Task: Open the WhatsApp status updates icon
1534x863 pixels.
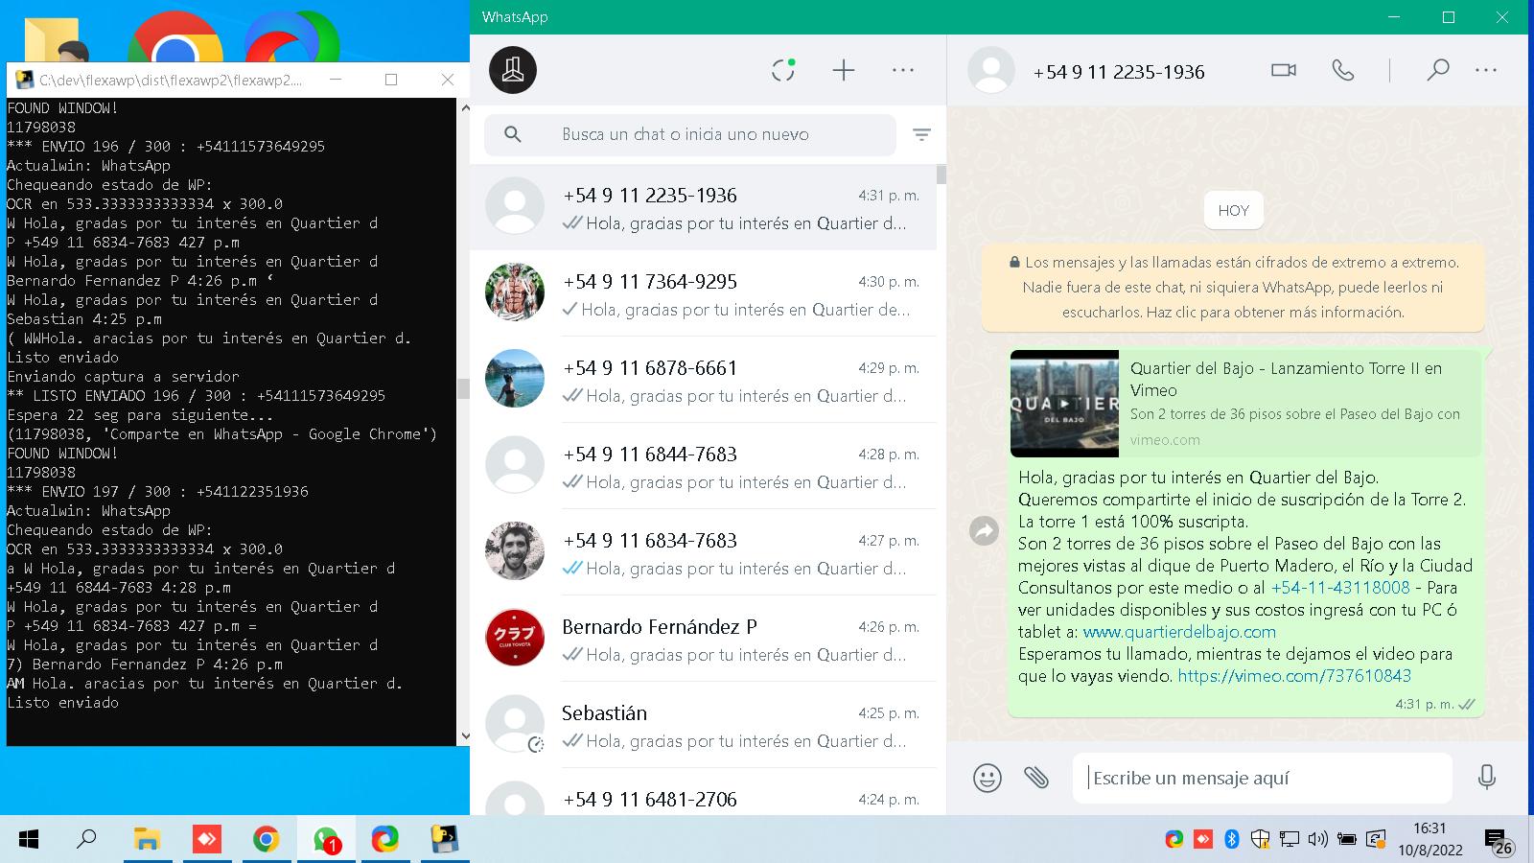Action: coord(783,70)
